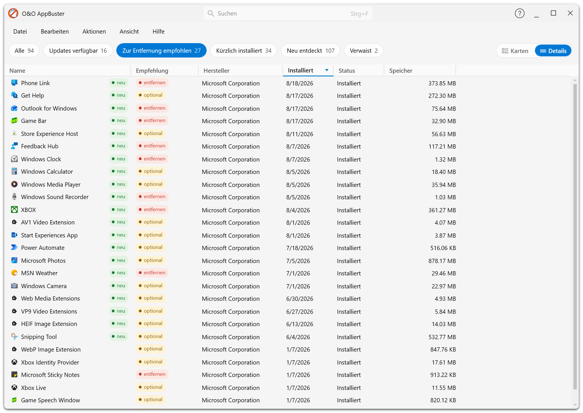The image size is (583, 413).
Task: Select the AV1 Video Extension icon
Action: pos(14,222)
